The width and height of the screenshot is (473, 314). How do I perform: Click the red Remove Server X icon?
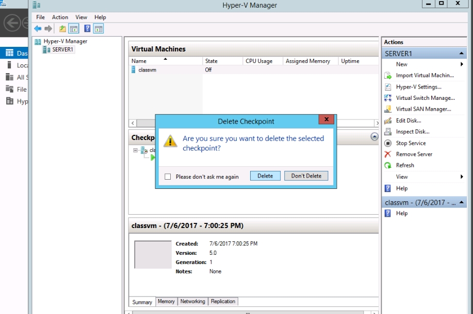click(x=387, y=154)
